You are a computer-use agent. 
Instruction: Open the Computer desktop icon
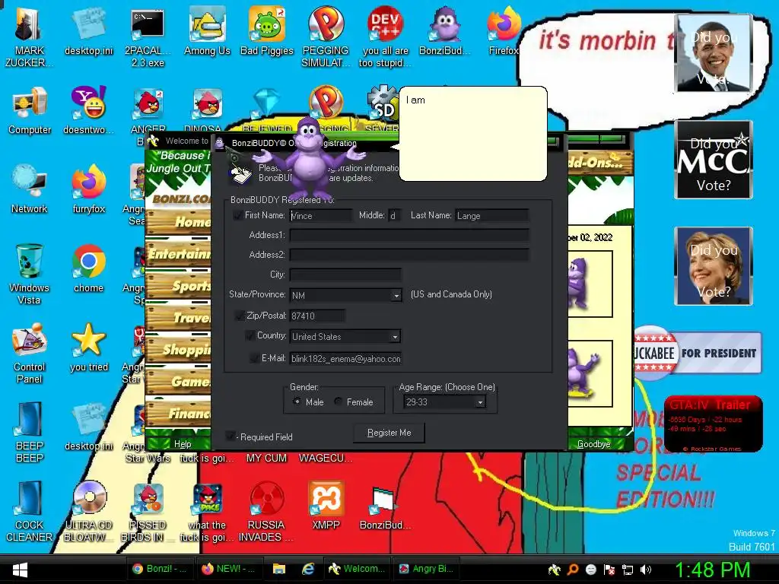30,110
